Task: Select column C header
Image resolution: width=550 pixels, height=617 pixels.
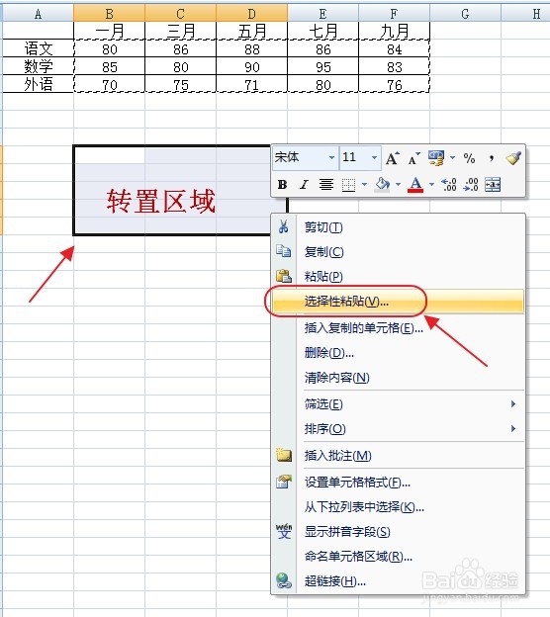Action: pyautogui.click(x=180, y=13)
